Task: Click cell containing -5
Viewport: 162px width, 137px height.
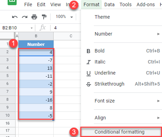Action: (36, 116)
